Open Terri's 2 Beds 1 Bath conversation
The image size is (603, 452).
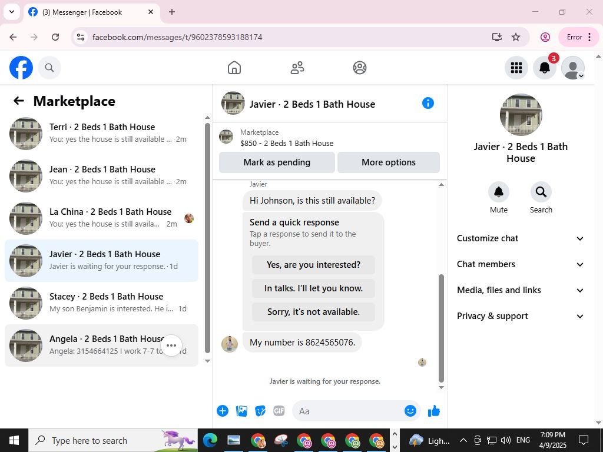click(x=101, y=134)
